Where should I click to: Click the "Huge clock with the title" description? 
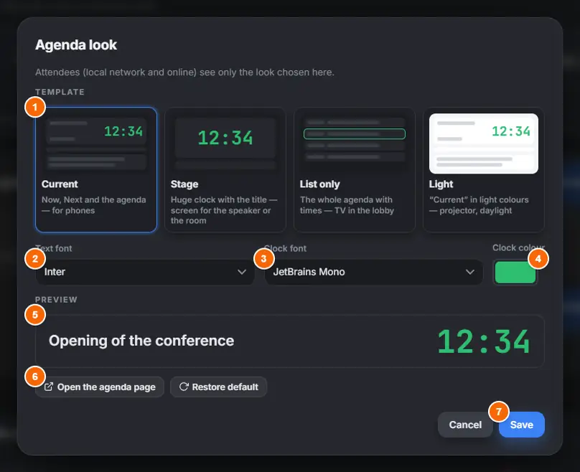coord(224,210)
